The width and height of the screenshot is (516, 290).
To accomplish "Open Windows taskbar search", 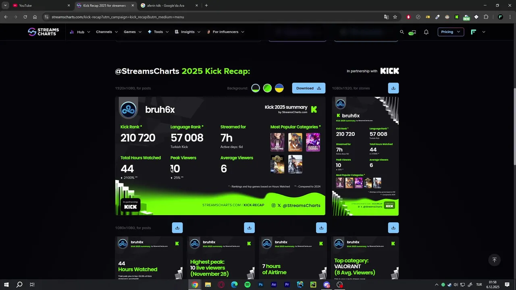I will click(x=19, y=285).
